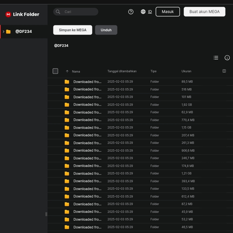Click the globe language icon
Image resolution: width=233 pixels, height=233 pixels.
143,12
